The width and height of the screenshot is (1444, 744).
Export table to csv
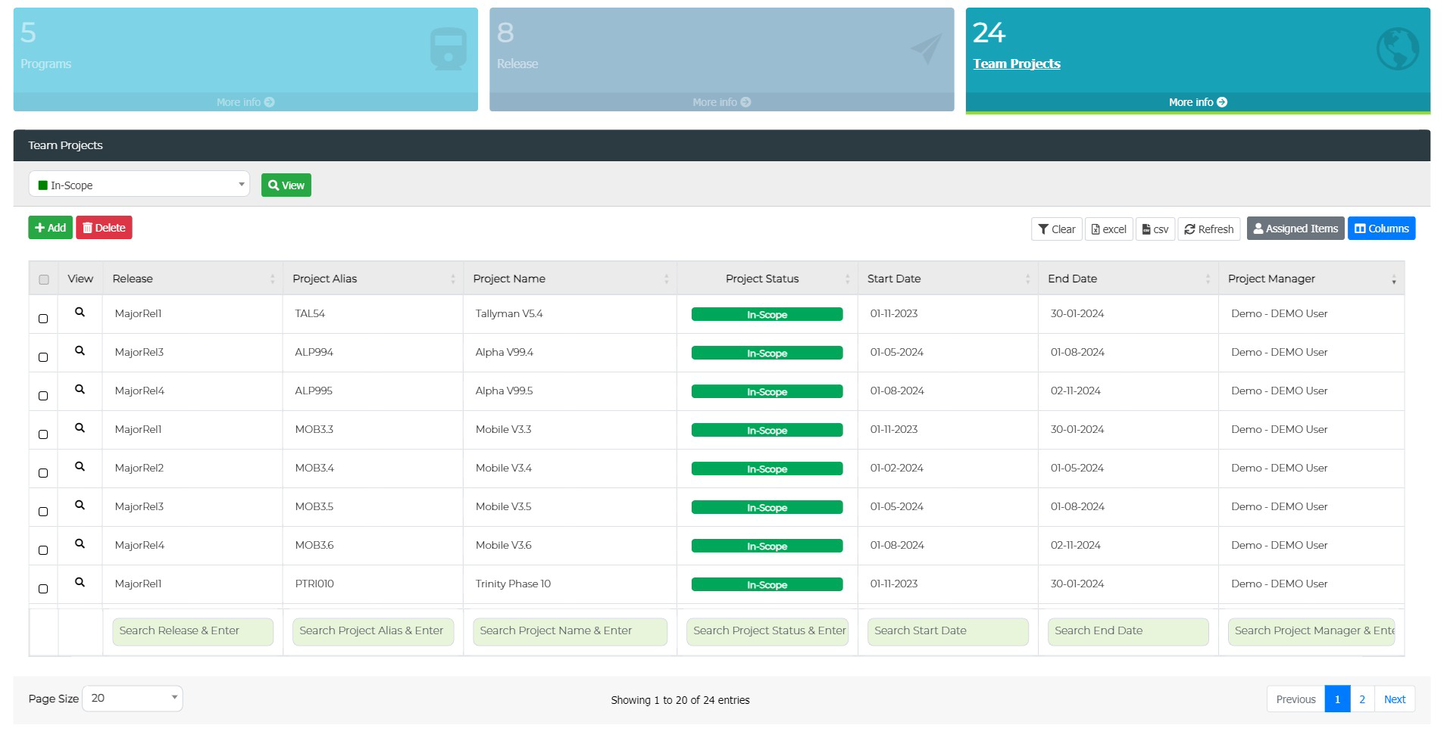[1155, 229]
